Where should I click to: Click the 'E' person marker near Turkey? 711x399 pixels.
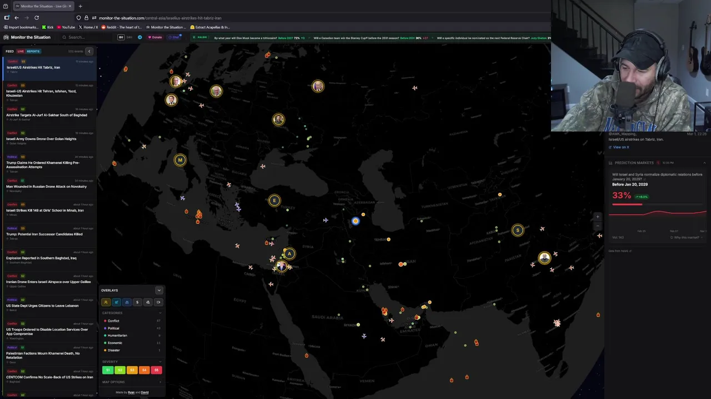point(274,201)
